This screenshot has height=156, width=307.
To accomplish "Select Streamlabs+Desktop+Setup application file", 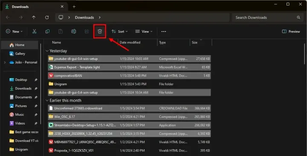I will coord(129,125).
